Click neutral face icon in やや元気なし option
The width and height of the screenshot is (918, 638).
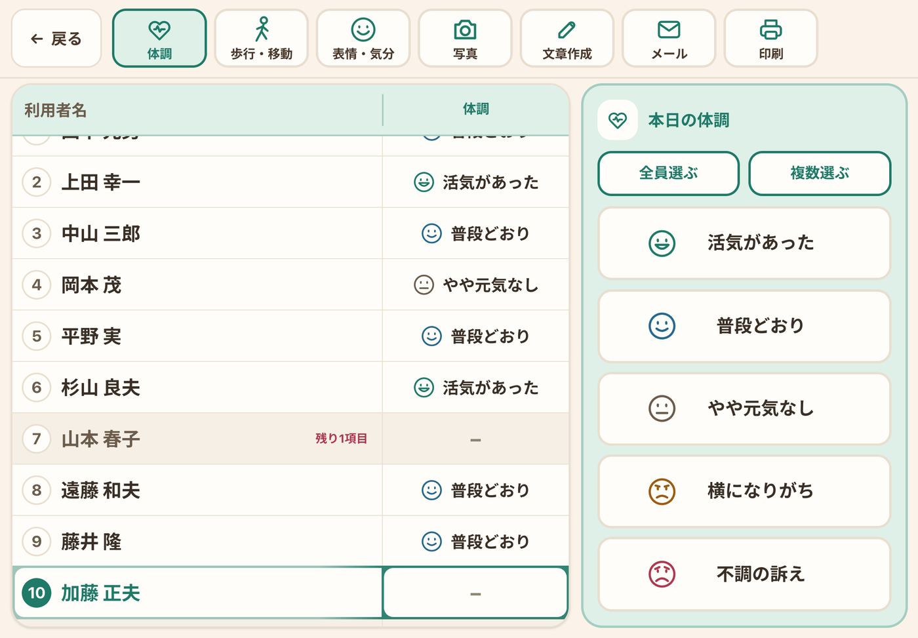point(662,409)
